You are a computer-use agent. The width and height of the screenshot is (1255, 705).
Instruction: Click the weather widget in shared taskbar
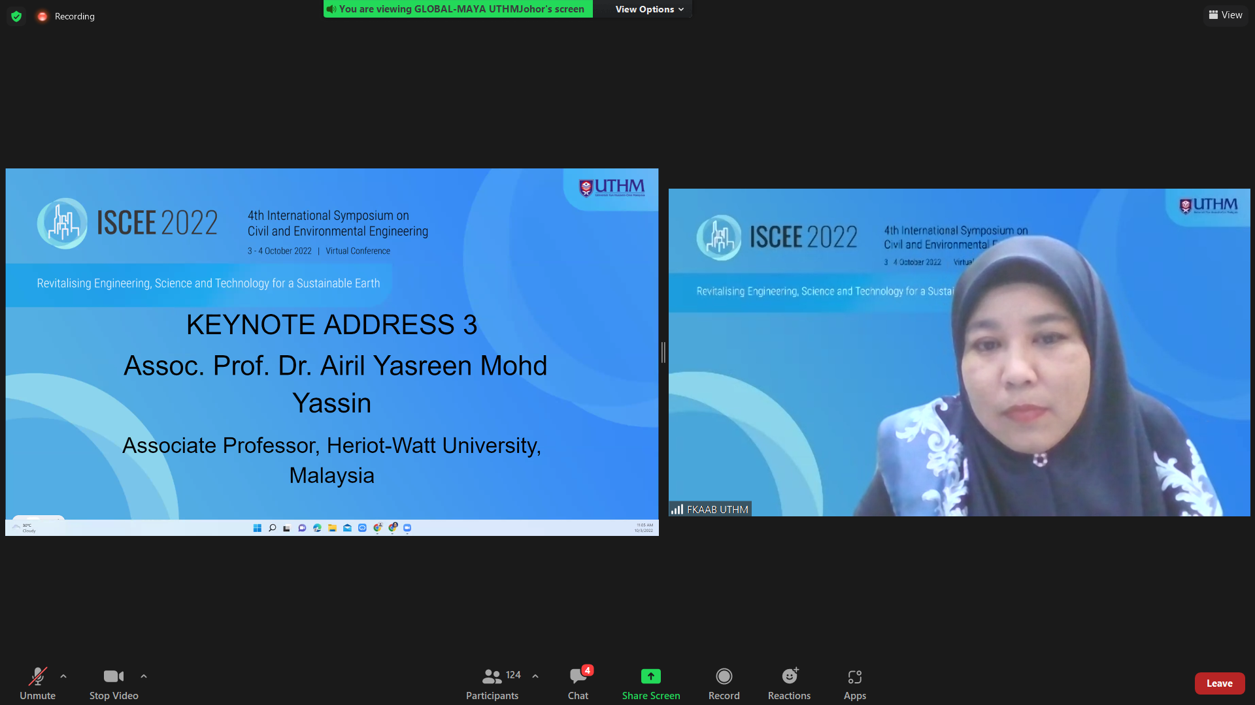tap(25, 527)
